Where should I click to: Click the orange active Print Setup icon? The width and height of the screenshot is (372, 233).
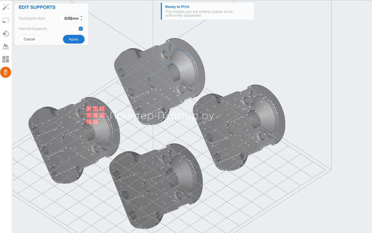click(x=5, y=72)
